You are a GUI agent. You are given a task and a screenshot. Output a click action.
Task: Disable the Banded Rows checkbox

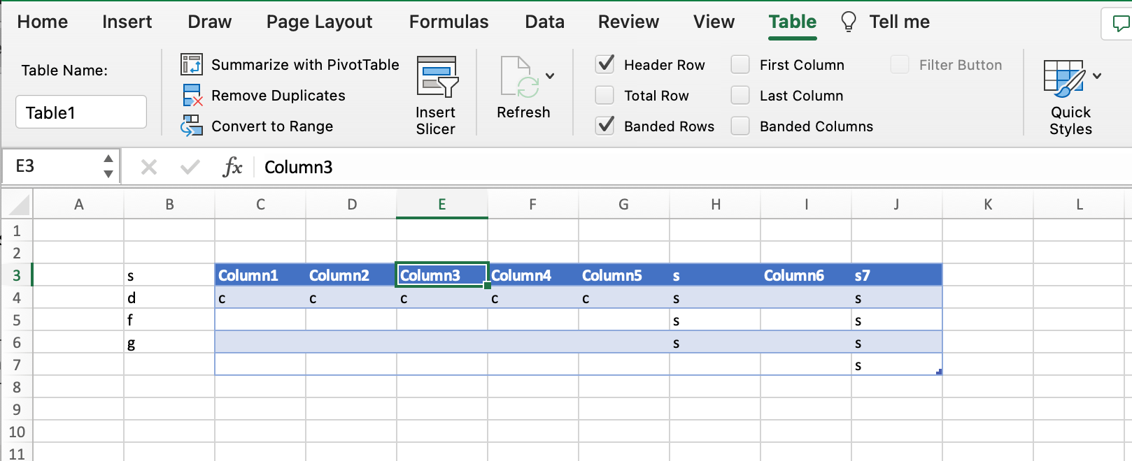(605, 126)
